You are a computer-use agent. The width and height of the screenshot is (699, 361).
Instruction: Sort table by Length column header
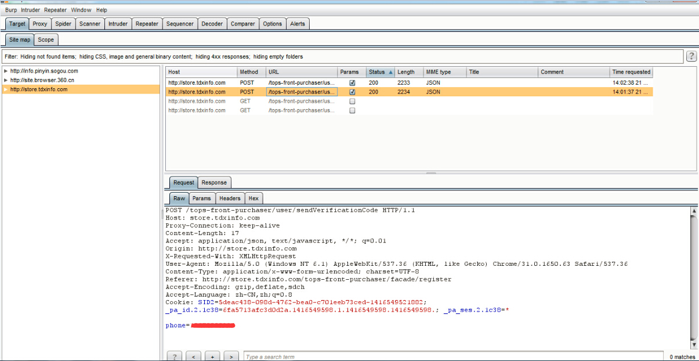[x=409, y=72]
